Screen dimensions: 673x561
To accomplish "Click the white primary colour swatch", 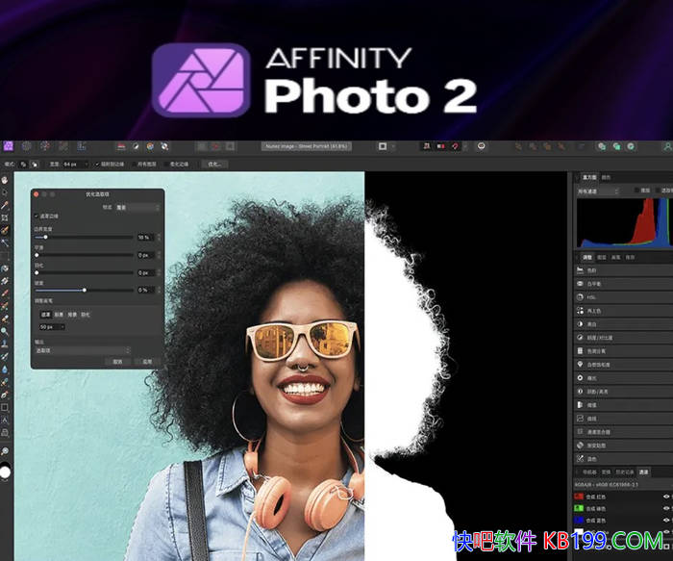I will pyautogui.click(x=5, y=472).
